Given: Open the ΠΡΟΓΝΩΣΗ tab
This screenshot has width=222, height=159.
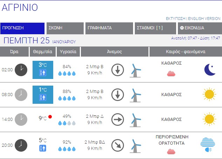Looking at the screenshot, I should click(x=23, y=28).
